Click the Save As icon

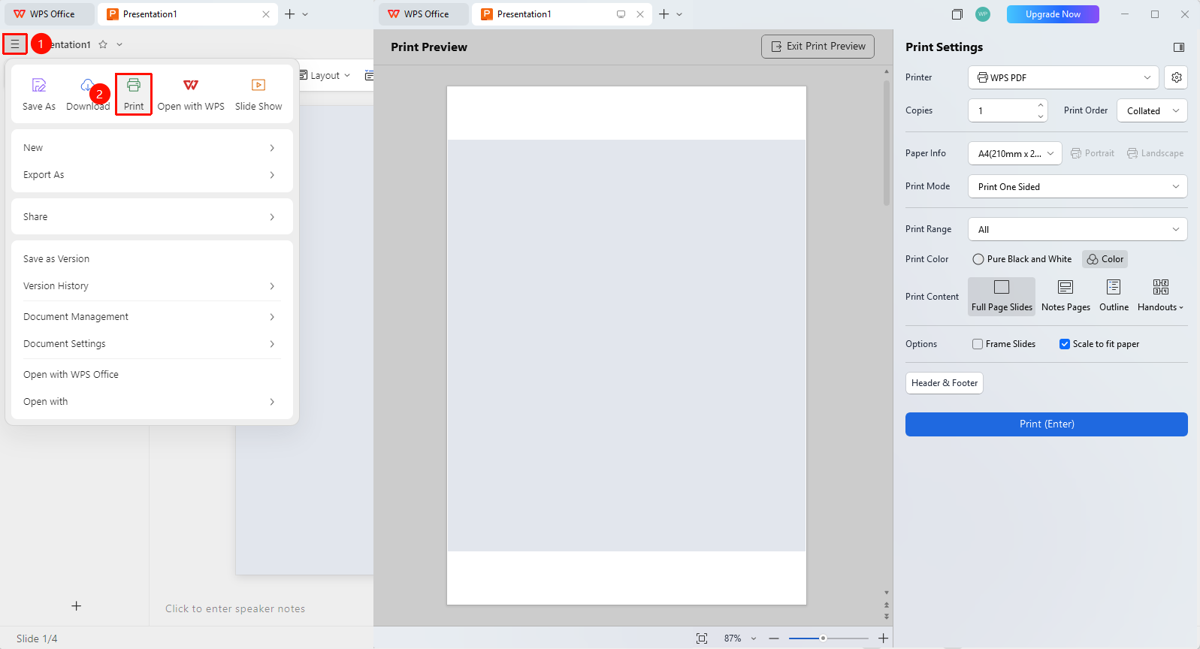(39, 94)
